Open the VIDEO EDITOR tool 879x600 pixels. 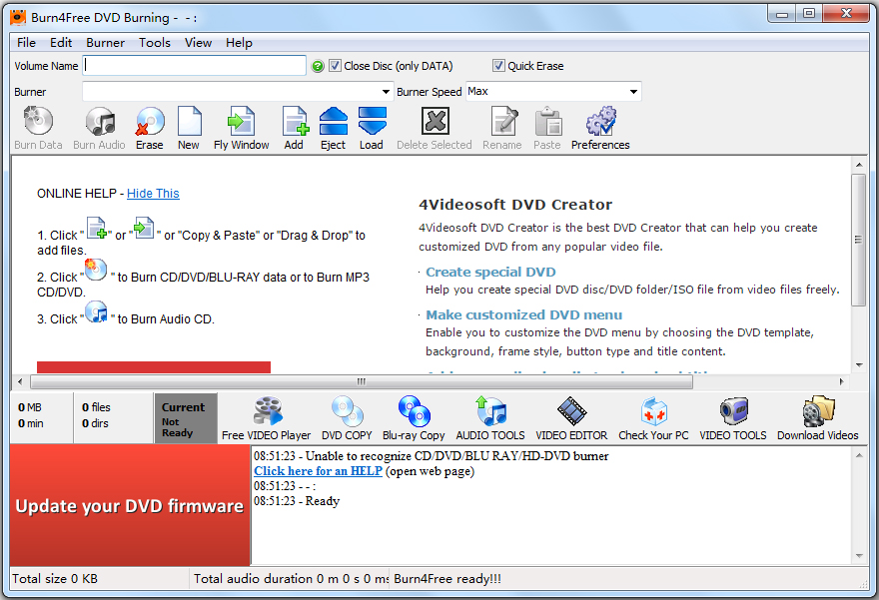571,418
